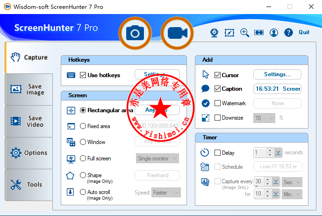Quit ScreenHunter via Quit link
322x216 pixels.
tap(304, 32)
